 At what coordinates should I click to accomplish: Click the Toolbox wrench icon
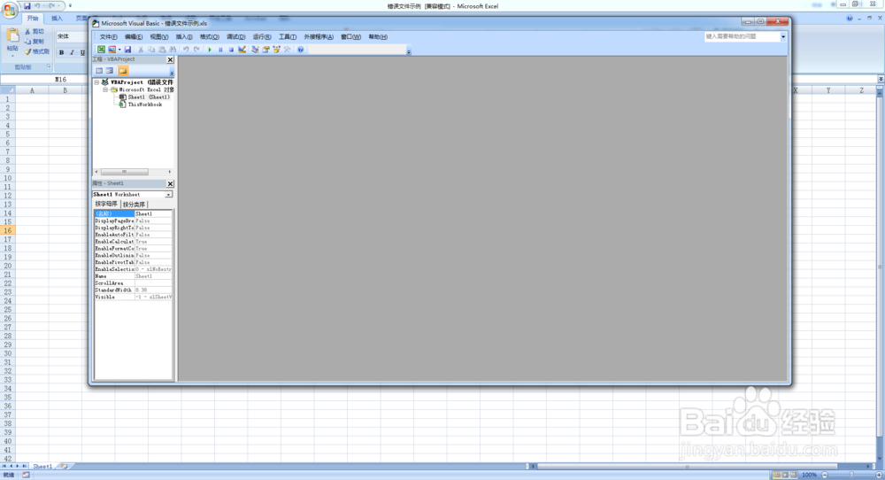tap(288, 50)
